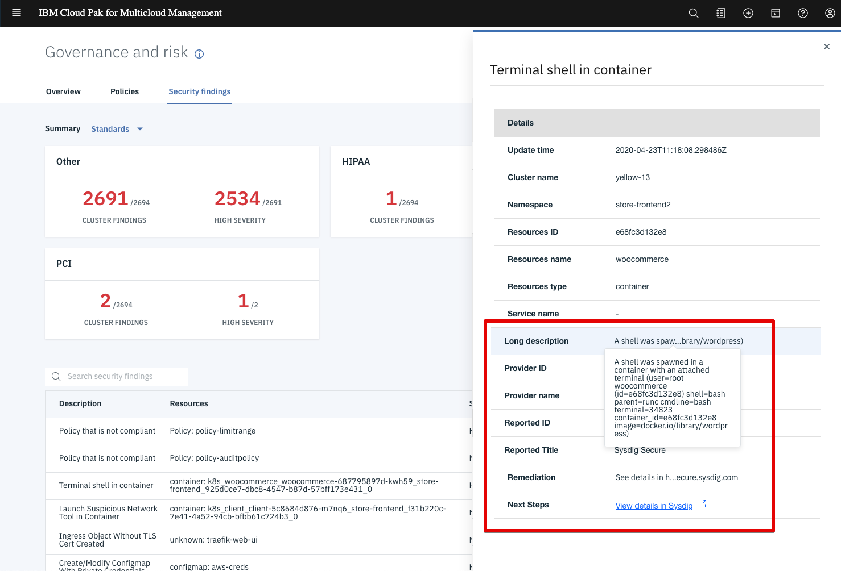Open the help question mark icon

pos(803,13)
